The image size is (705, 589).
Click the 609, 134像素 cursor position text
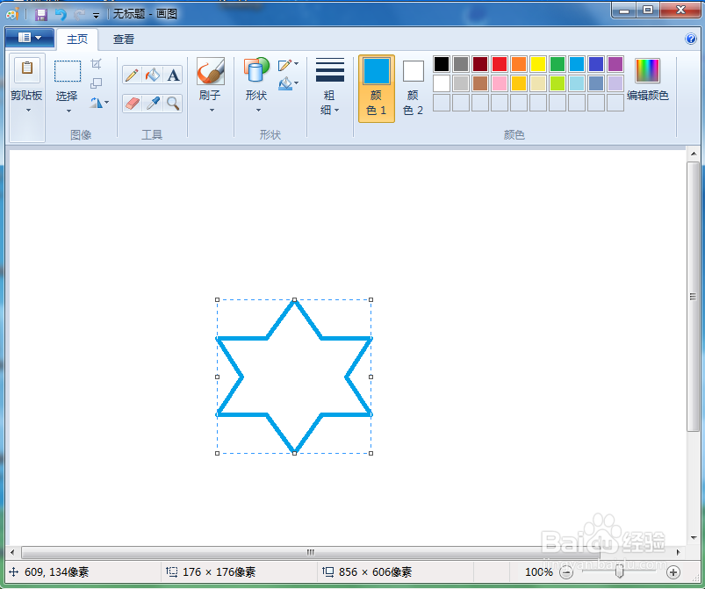point(57,572)
